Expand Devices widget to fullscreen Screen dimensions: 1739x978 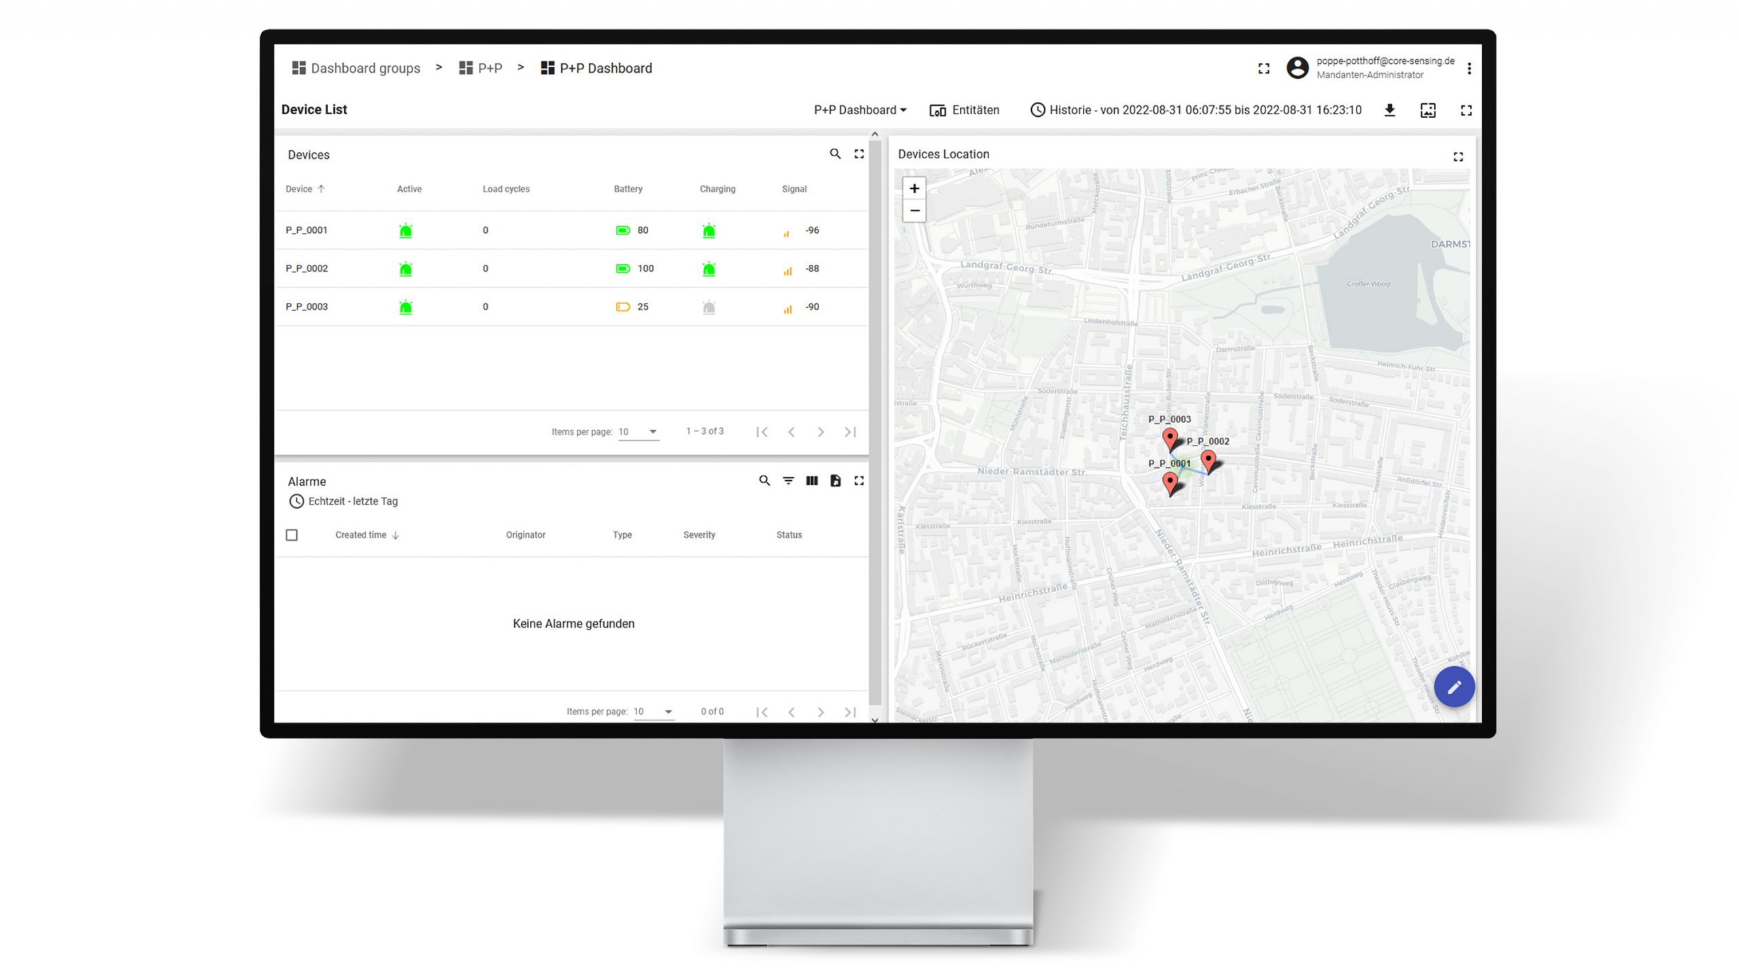point(859,154)
